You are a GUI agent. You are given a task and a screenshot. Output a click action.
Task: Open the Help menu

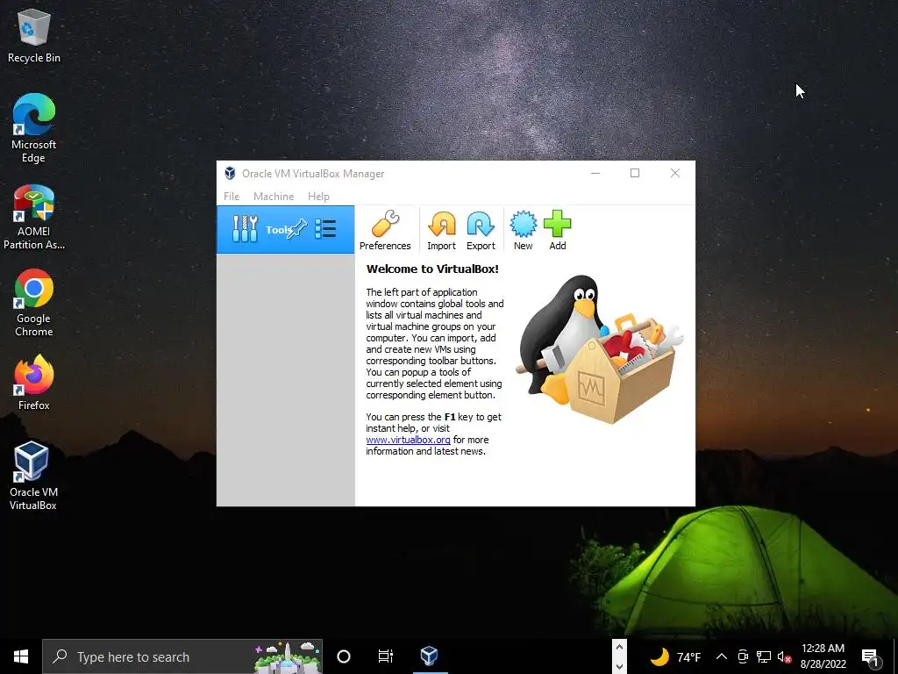coord(318,196)
